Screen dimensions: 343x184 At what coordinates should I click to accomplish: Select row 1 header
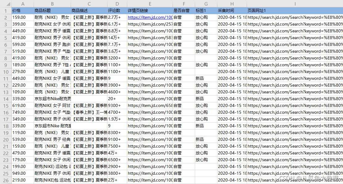click(x=6, y=11)
